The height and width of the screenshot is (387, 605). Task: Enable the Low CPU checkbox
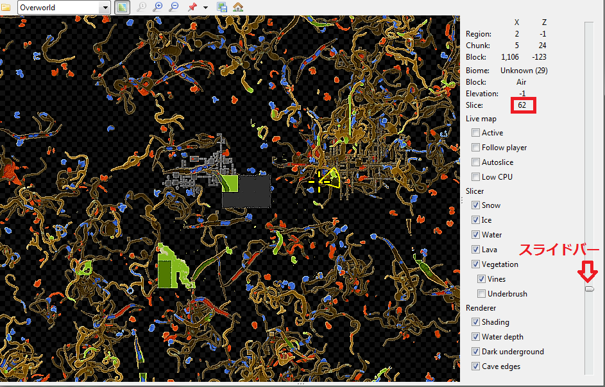tap(476, 176)
